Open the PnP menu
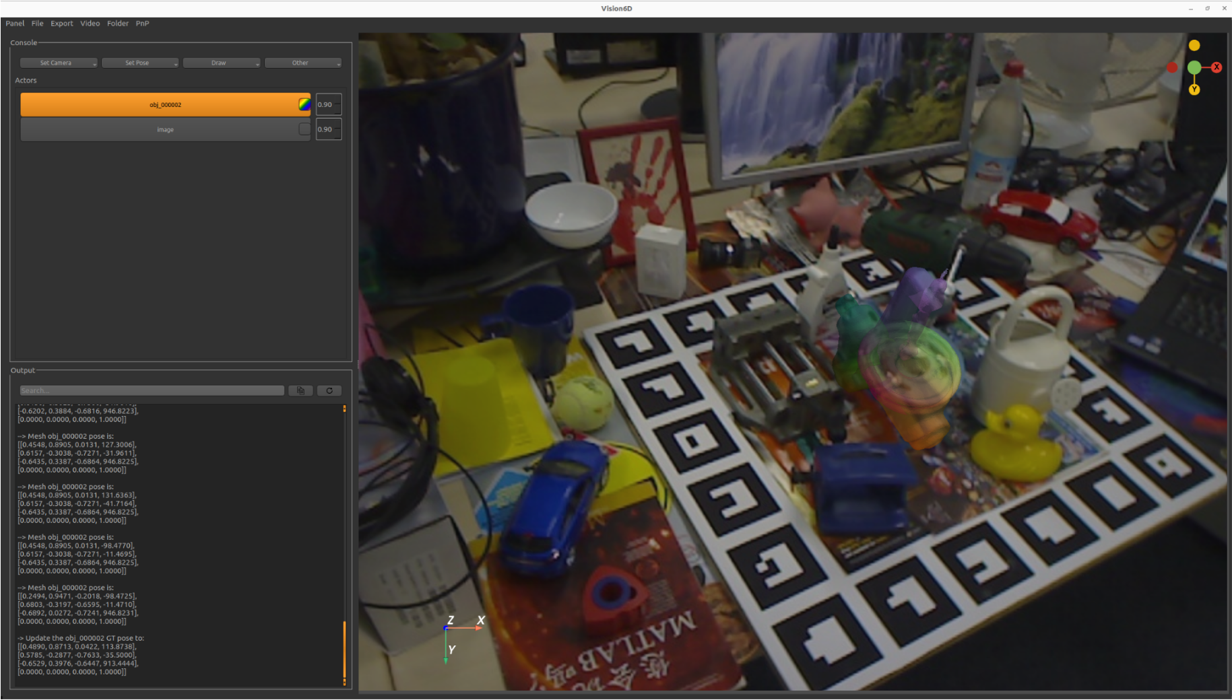1232x700 pixels. 142,23
